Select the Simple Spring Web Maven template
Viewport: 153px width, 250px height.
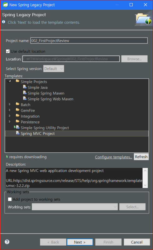(x=50, y=99)
